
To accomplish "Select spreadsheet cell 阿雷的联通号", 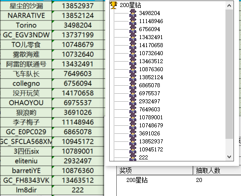I will (26, 64).
